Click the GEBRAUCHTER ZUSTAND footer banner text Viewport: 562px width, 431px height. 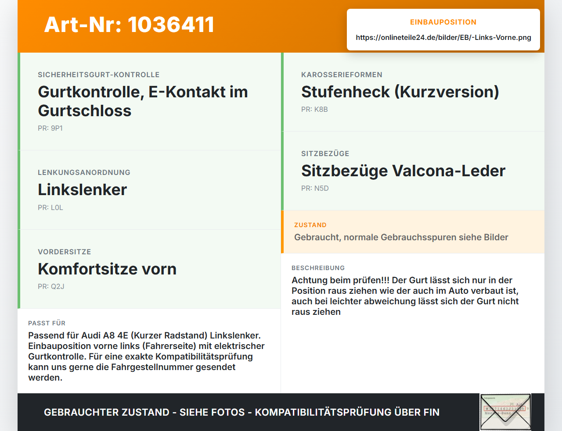coord(241,412)
